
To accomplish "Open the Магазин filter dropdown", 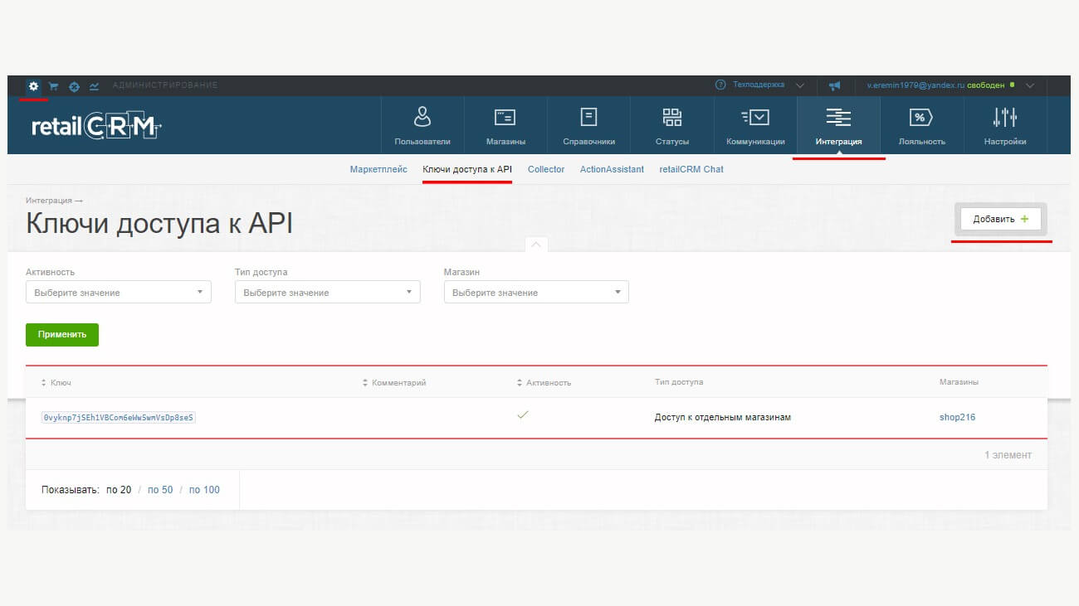I will 536,293.
